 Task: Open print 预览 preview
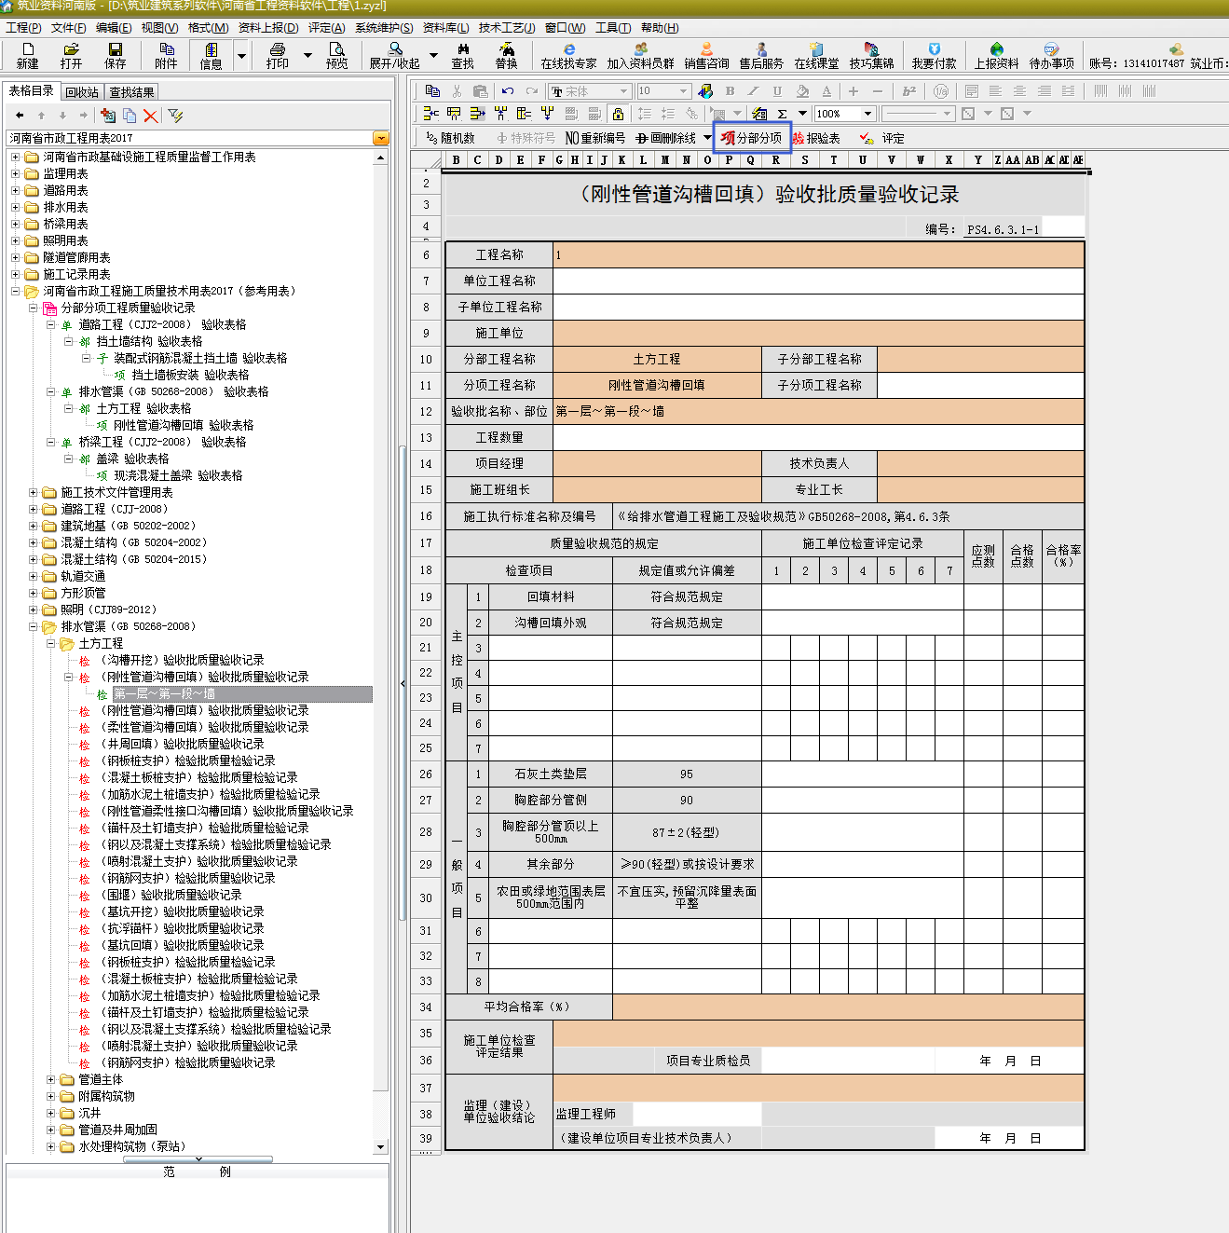click(x=337, y=56)
